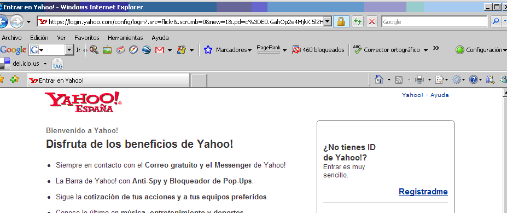Click the browser Forward arrow button

tap(16, 22)
